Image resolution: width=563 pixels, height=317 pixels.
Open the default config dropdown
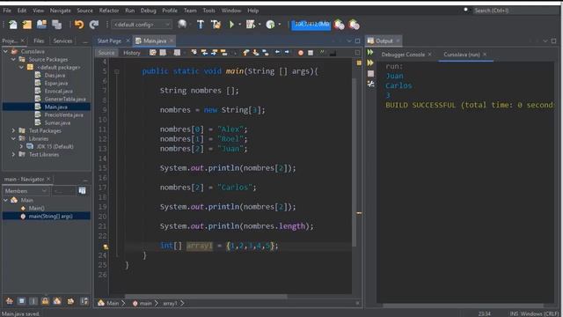point(142,25)
